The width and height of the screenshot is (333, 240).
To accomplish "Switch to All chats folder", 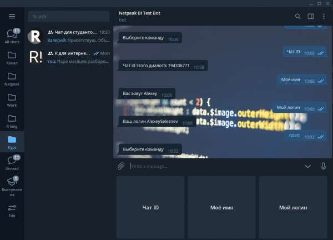I will click(12, 36).
